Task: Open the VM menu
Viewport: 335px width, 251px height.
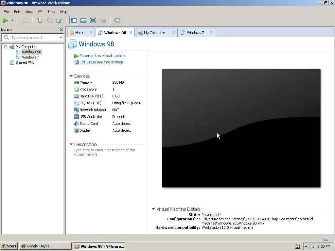Action: click(x=40, y=12)
